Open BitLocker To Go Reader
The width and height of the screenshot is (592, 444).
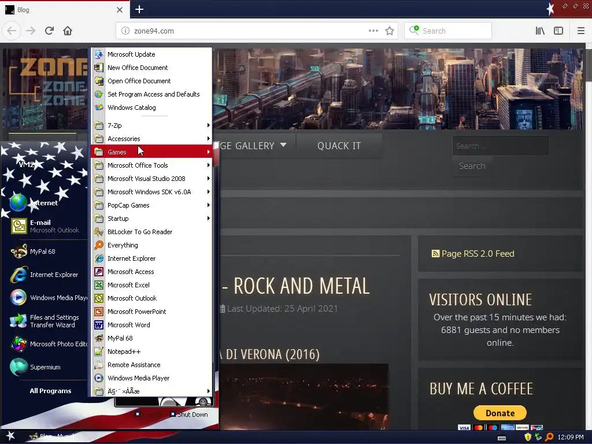coord(151,232)
